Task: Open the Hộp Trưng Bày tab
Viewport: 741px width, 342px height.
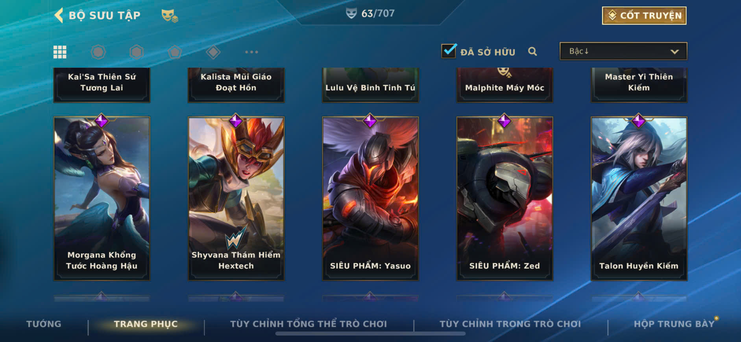Action: 674,324
